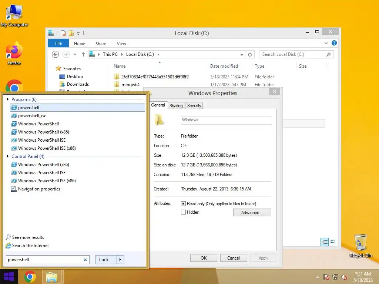Viewport: 379px width, 284px height.
Task: Open the address bar history dropdown
Action: 241,55
